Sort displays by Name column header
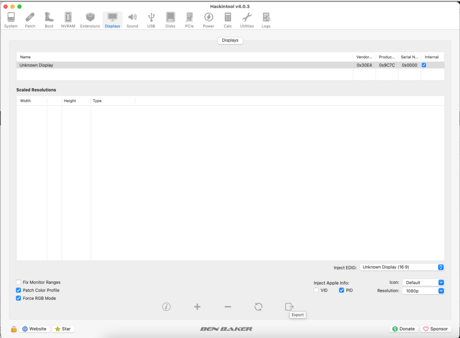 point(185,57)
